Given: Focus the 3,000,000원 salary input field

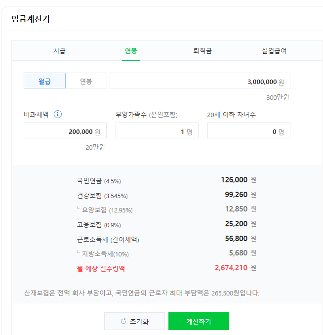Looking at the screenshot, I should (200, 81).
